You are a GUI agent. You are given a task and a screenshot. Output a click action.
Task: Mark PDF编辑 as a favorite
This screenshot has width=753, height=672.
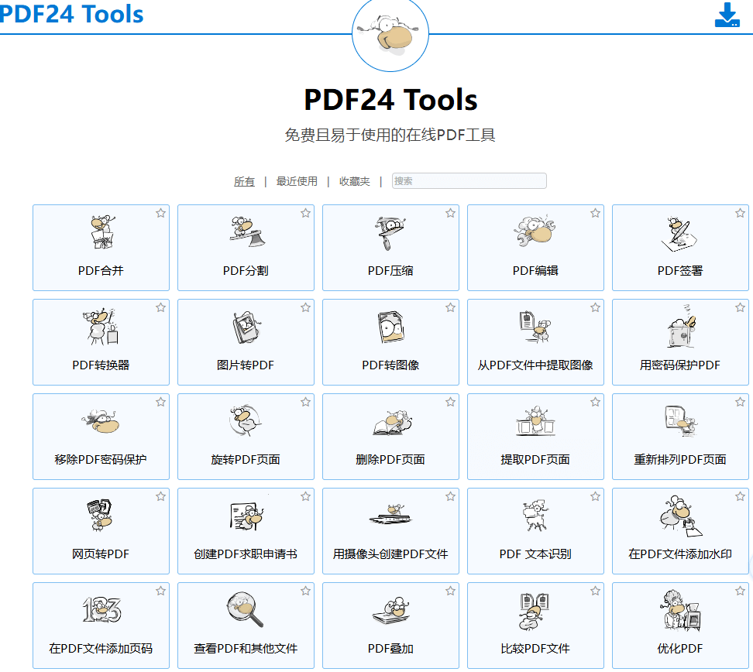tap(595, 213)
